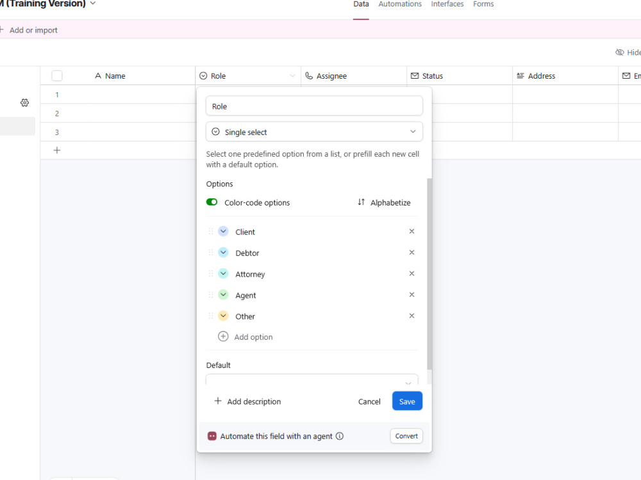
Task: Open the Agent option color picker
Action: (223, 294)
